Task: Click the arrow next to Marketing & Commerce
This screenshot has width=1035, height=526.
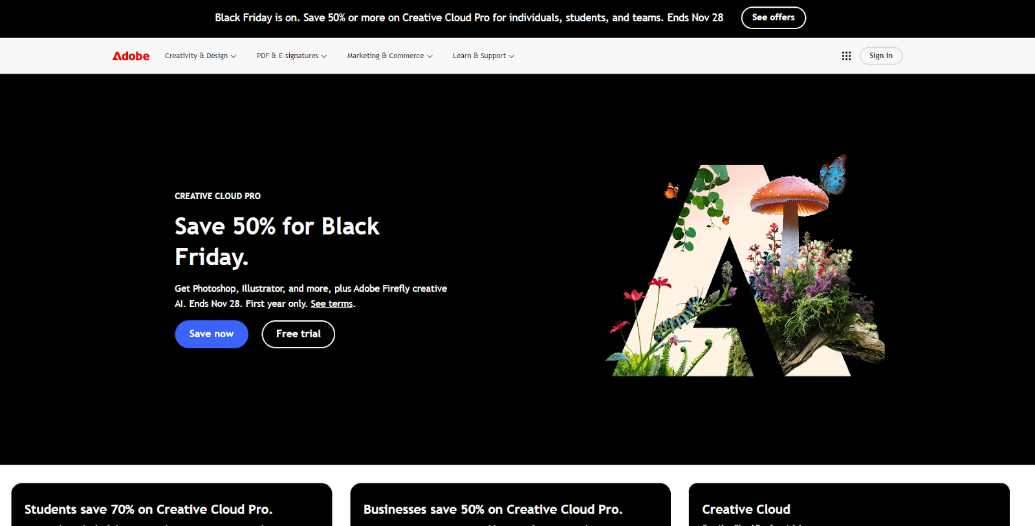Action: click(x=430, y=56)
